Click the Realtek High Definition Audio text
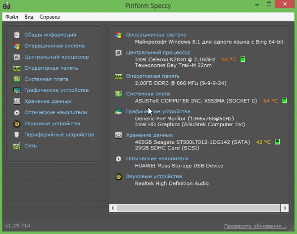 pos(172,184)
